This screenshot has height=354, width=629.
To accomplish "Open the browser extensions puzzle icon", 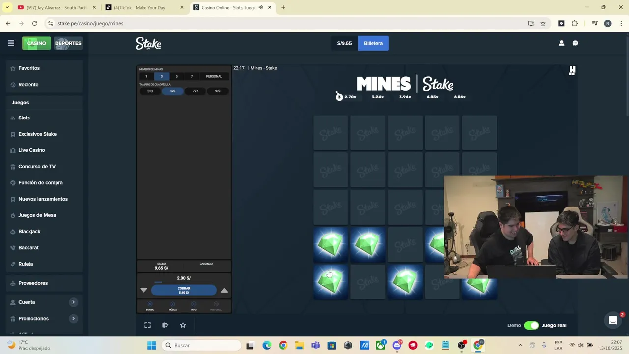I will [575, 23].
